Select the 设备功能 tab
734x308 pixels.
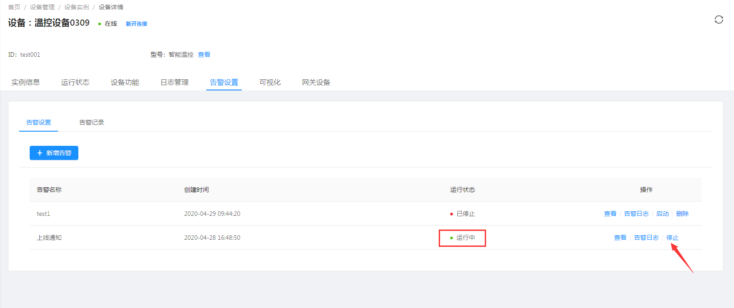pyautogui.click(x=125, y=82)
